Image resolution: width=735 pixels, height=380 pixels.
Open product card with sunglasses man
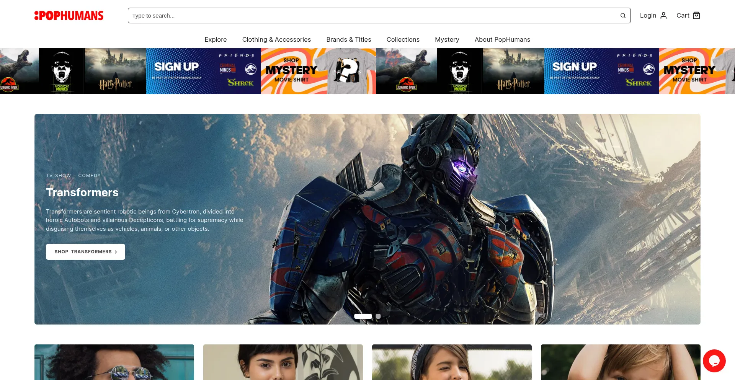(x=114, y=362)
